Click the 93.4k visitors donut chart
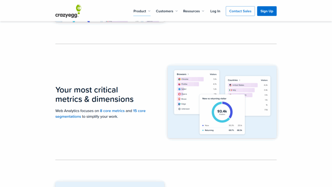 click(x=222, y=112)
